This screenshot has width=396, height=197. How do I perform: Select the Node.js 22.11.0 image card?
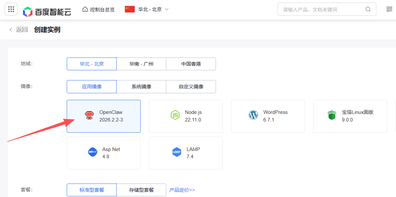186,116
